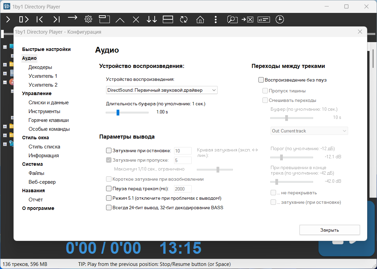Select Декодеры in the sidebar
This screenshot has width=377, height=269.
tap(40, 67)
